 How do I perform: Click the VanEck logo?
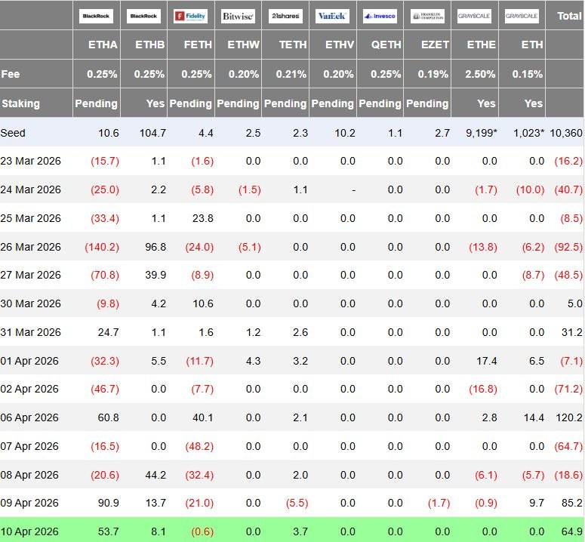[x=333, y=16]
